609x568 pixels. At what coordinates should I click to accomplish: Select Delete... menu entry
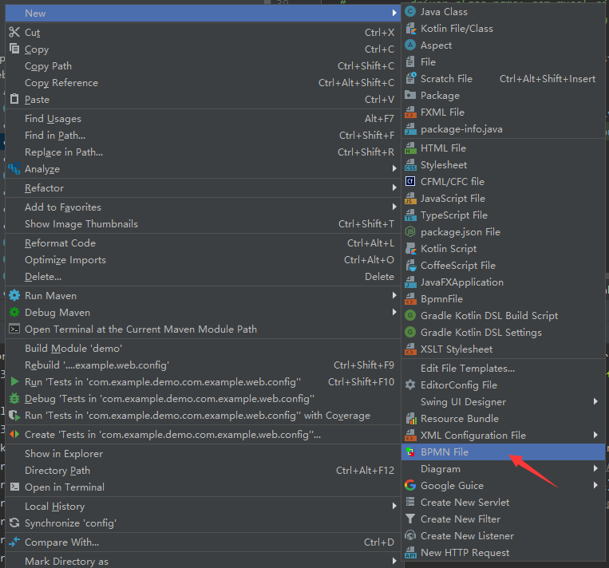click(x=202, y=277)
